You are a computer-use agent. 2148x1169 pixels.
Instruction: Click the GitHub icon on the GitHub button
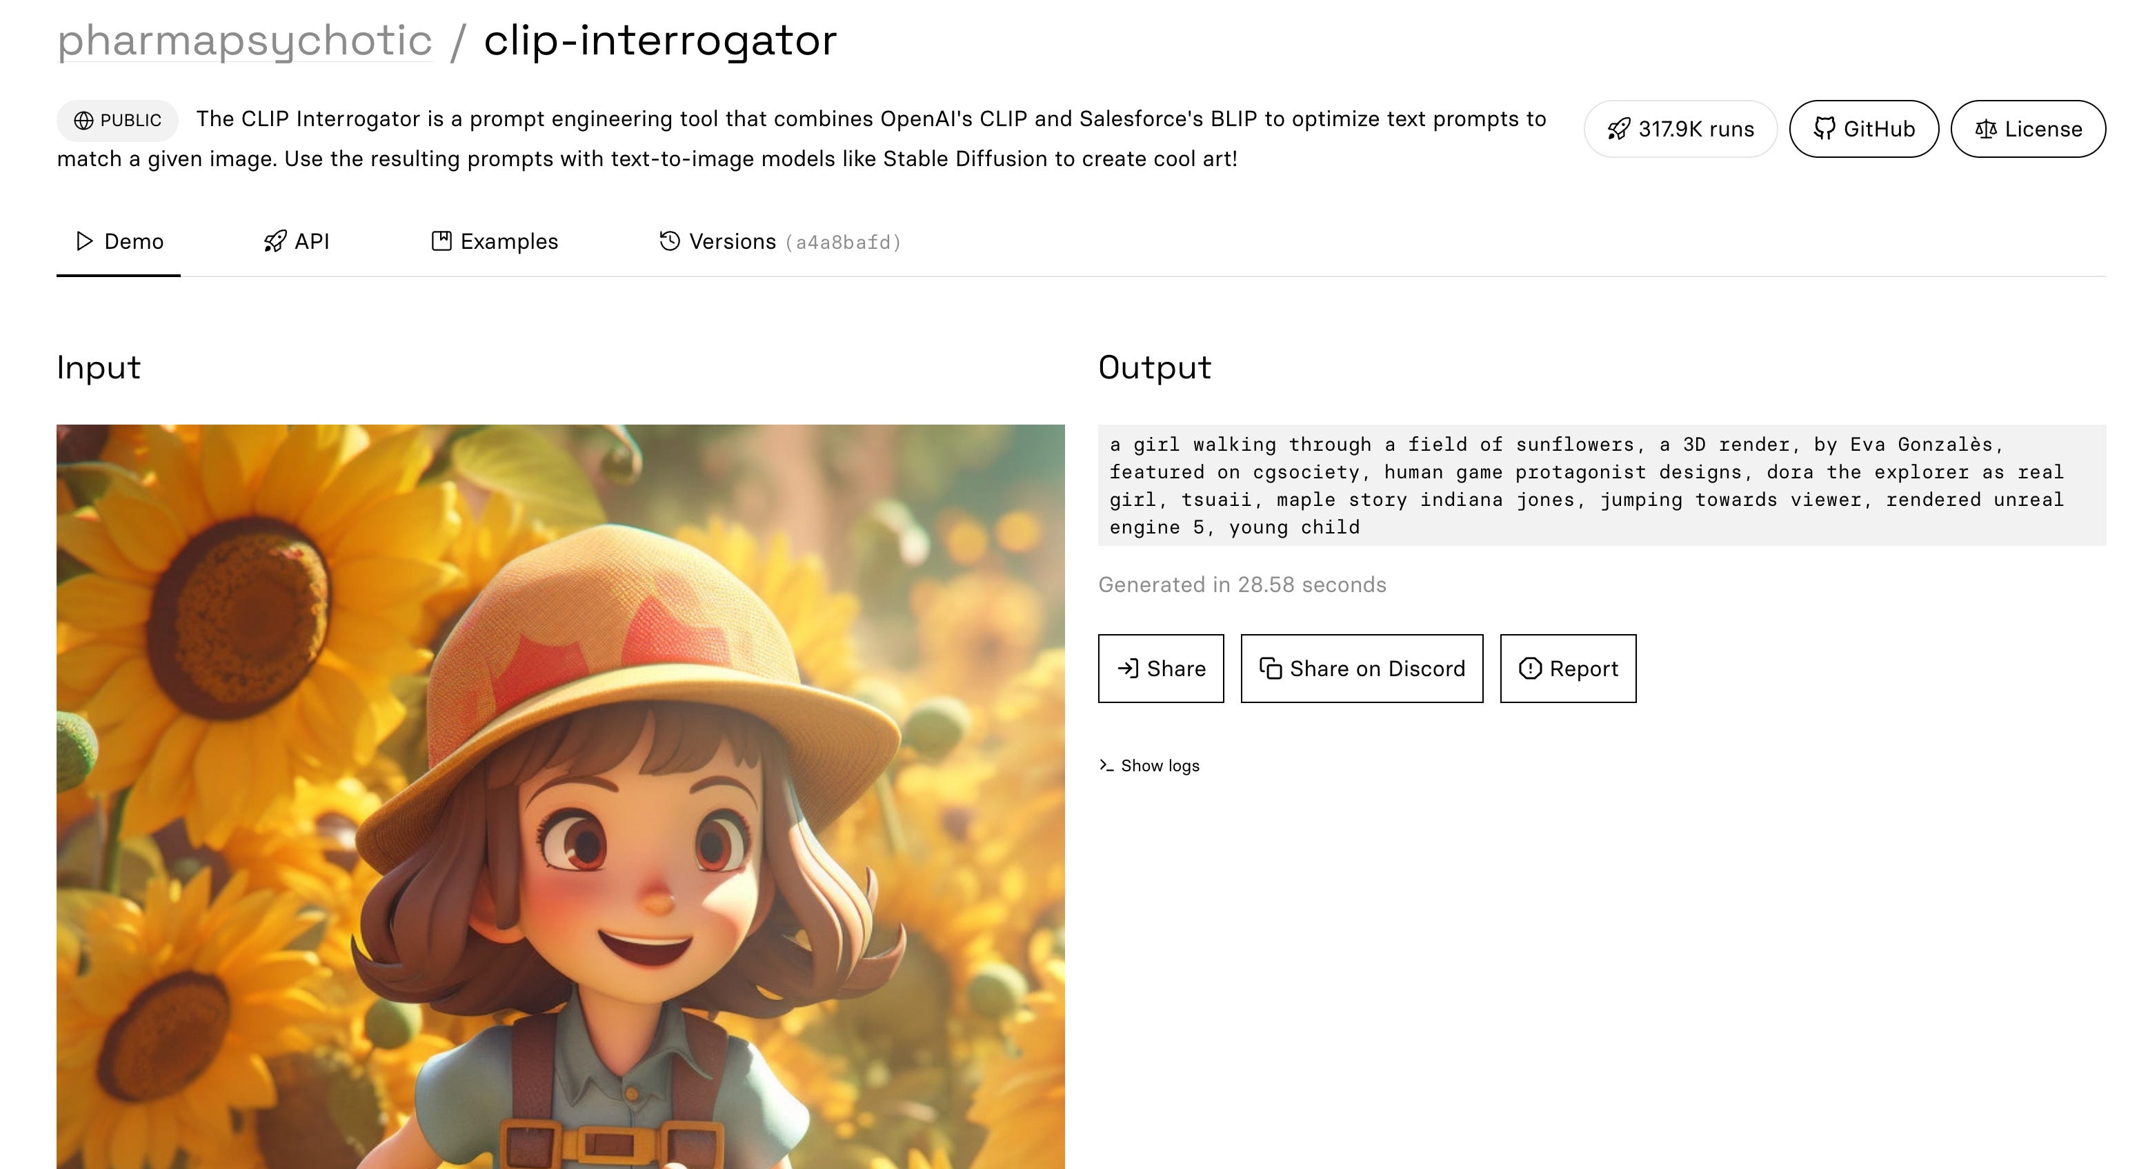pos(1825,129)
